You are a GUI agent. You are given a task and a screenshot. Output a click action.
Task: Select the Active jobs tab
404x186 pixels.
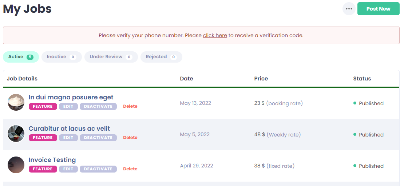[21, 57]
